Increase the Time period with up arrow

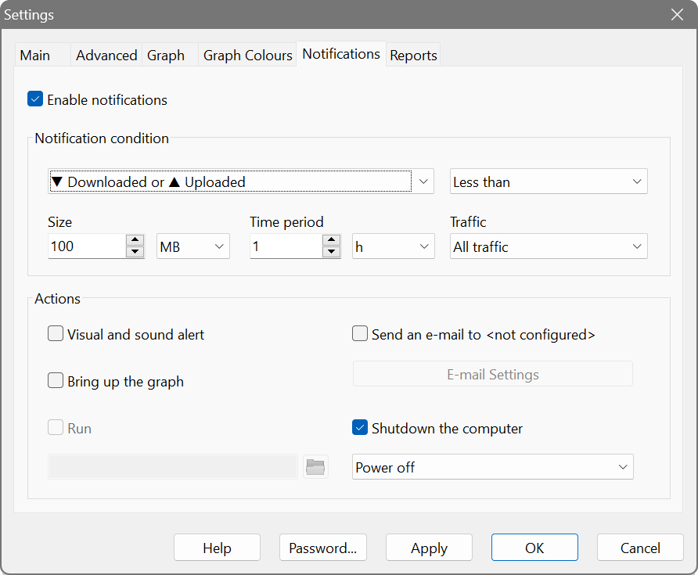point(331,240)
